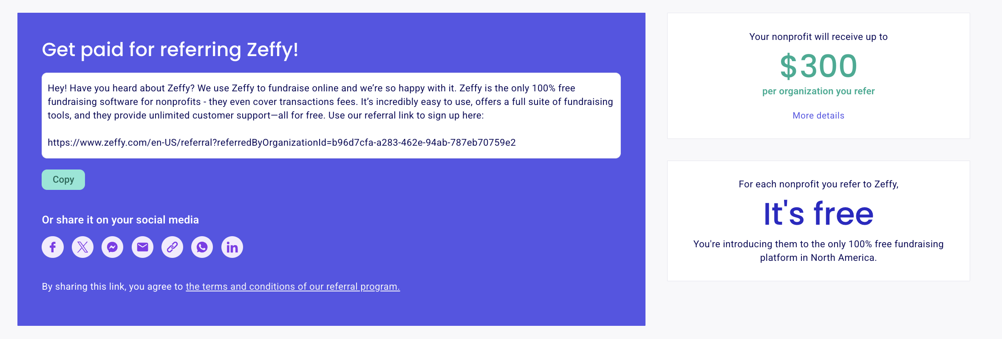1002x339 pixels.
Task: Copy link using chain icon
Action: (172, 247)
